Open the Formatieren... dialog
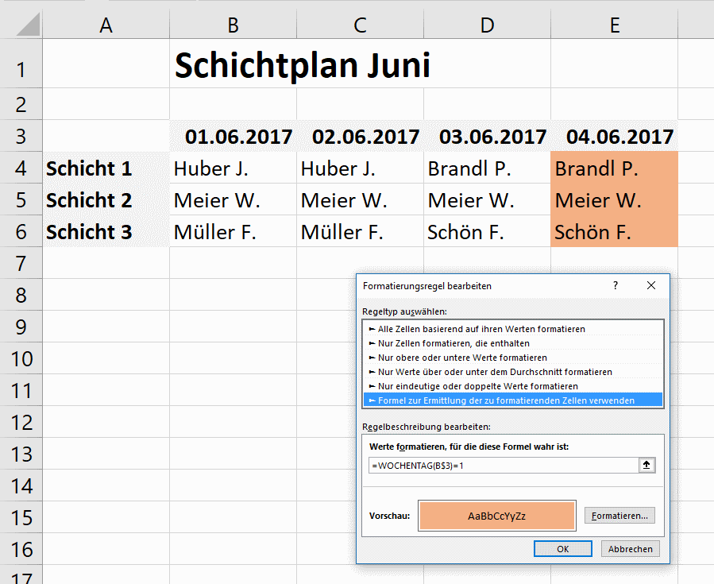The height and width of the screenshot is (584, 714). [619, 516]
